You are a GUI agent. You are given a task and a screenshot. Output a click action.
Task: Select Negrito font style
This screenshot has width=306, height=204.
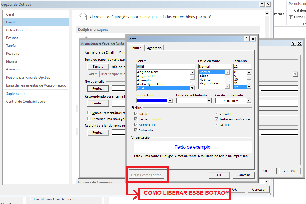click(212, 80)
